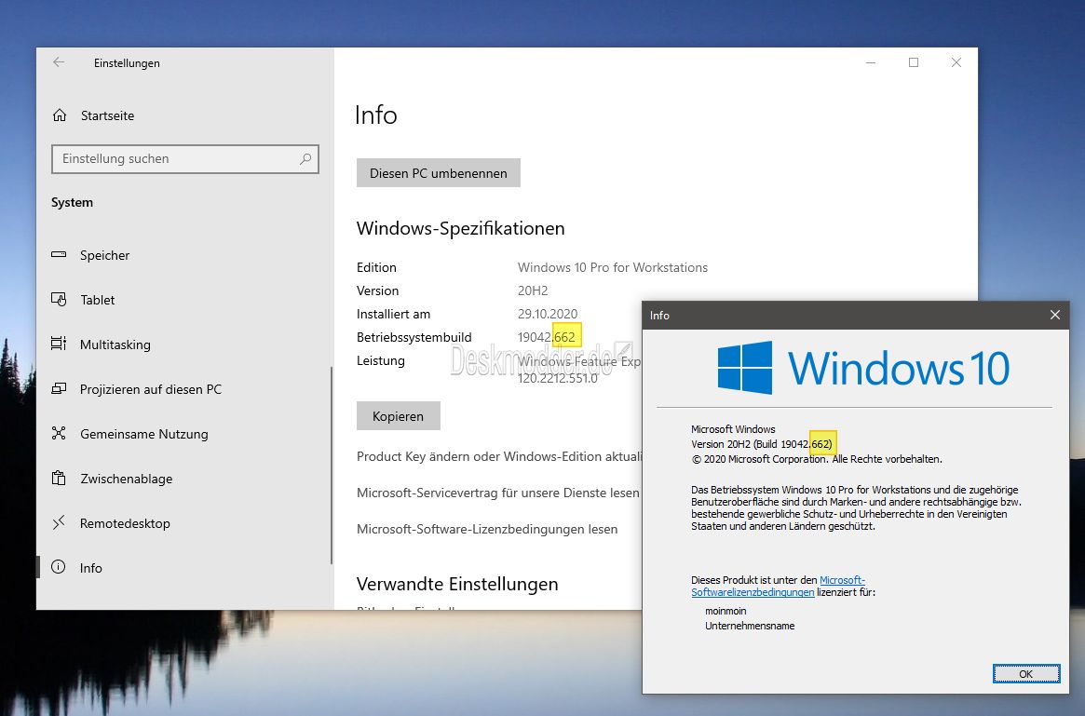Open Microsoft-Servicevertrag link
Viewport: 1085px width, 716px height.
pos(498,493)
